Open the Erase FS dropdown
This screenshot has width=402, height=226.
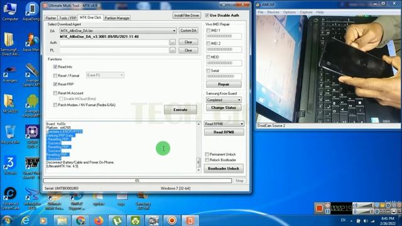click(x=105, y=75)
